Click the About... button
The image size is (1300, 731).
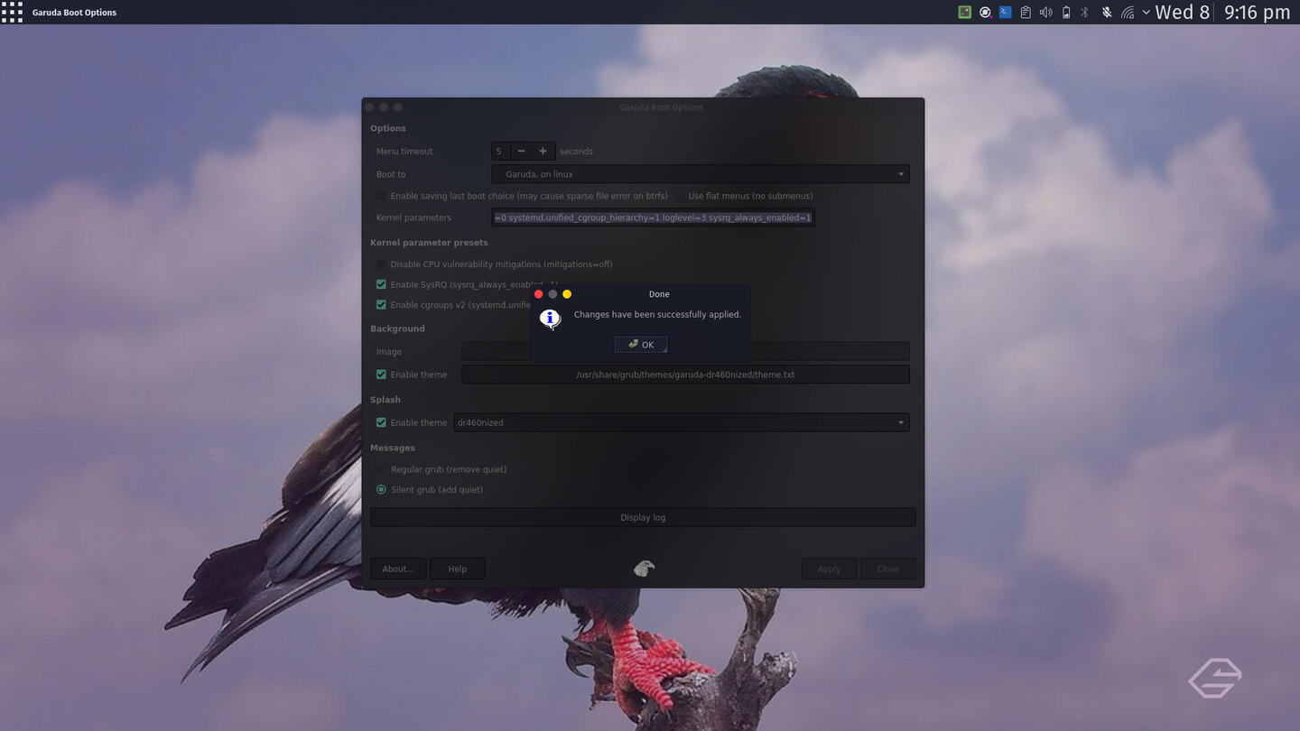398,569
